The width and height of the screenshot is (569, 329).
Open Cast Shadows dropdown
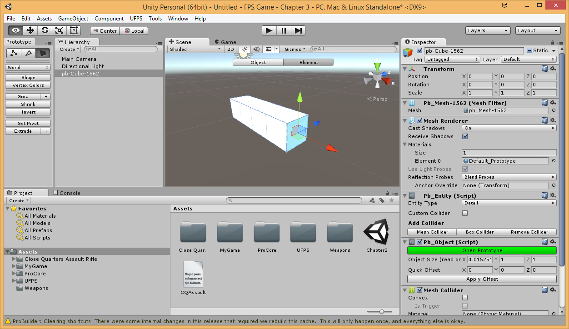pyautogui.click(x=509, y=128)
